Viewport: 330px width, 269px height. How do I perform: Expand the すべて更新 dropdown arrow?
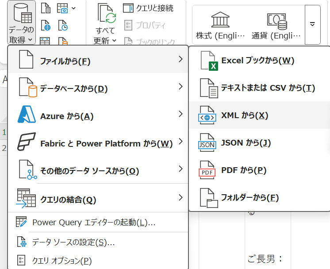click(114, 40)
